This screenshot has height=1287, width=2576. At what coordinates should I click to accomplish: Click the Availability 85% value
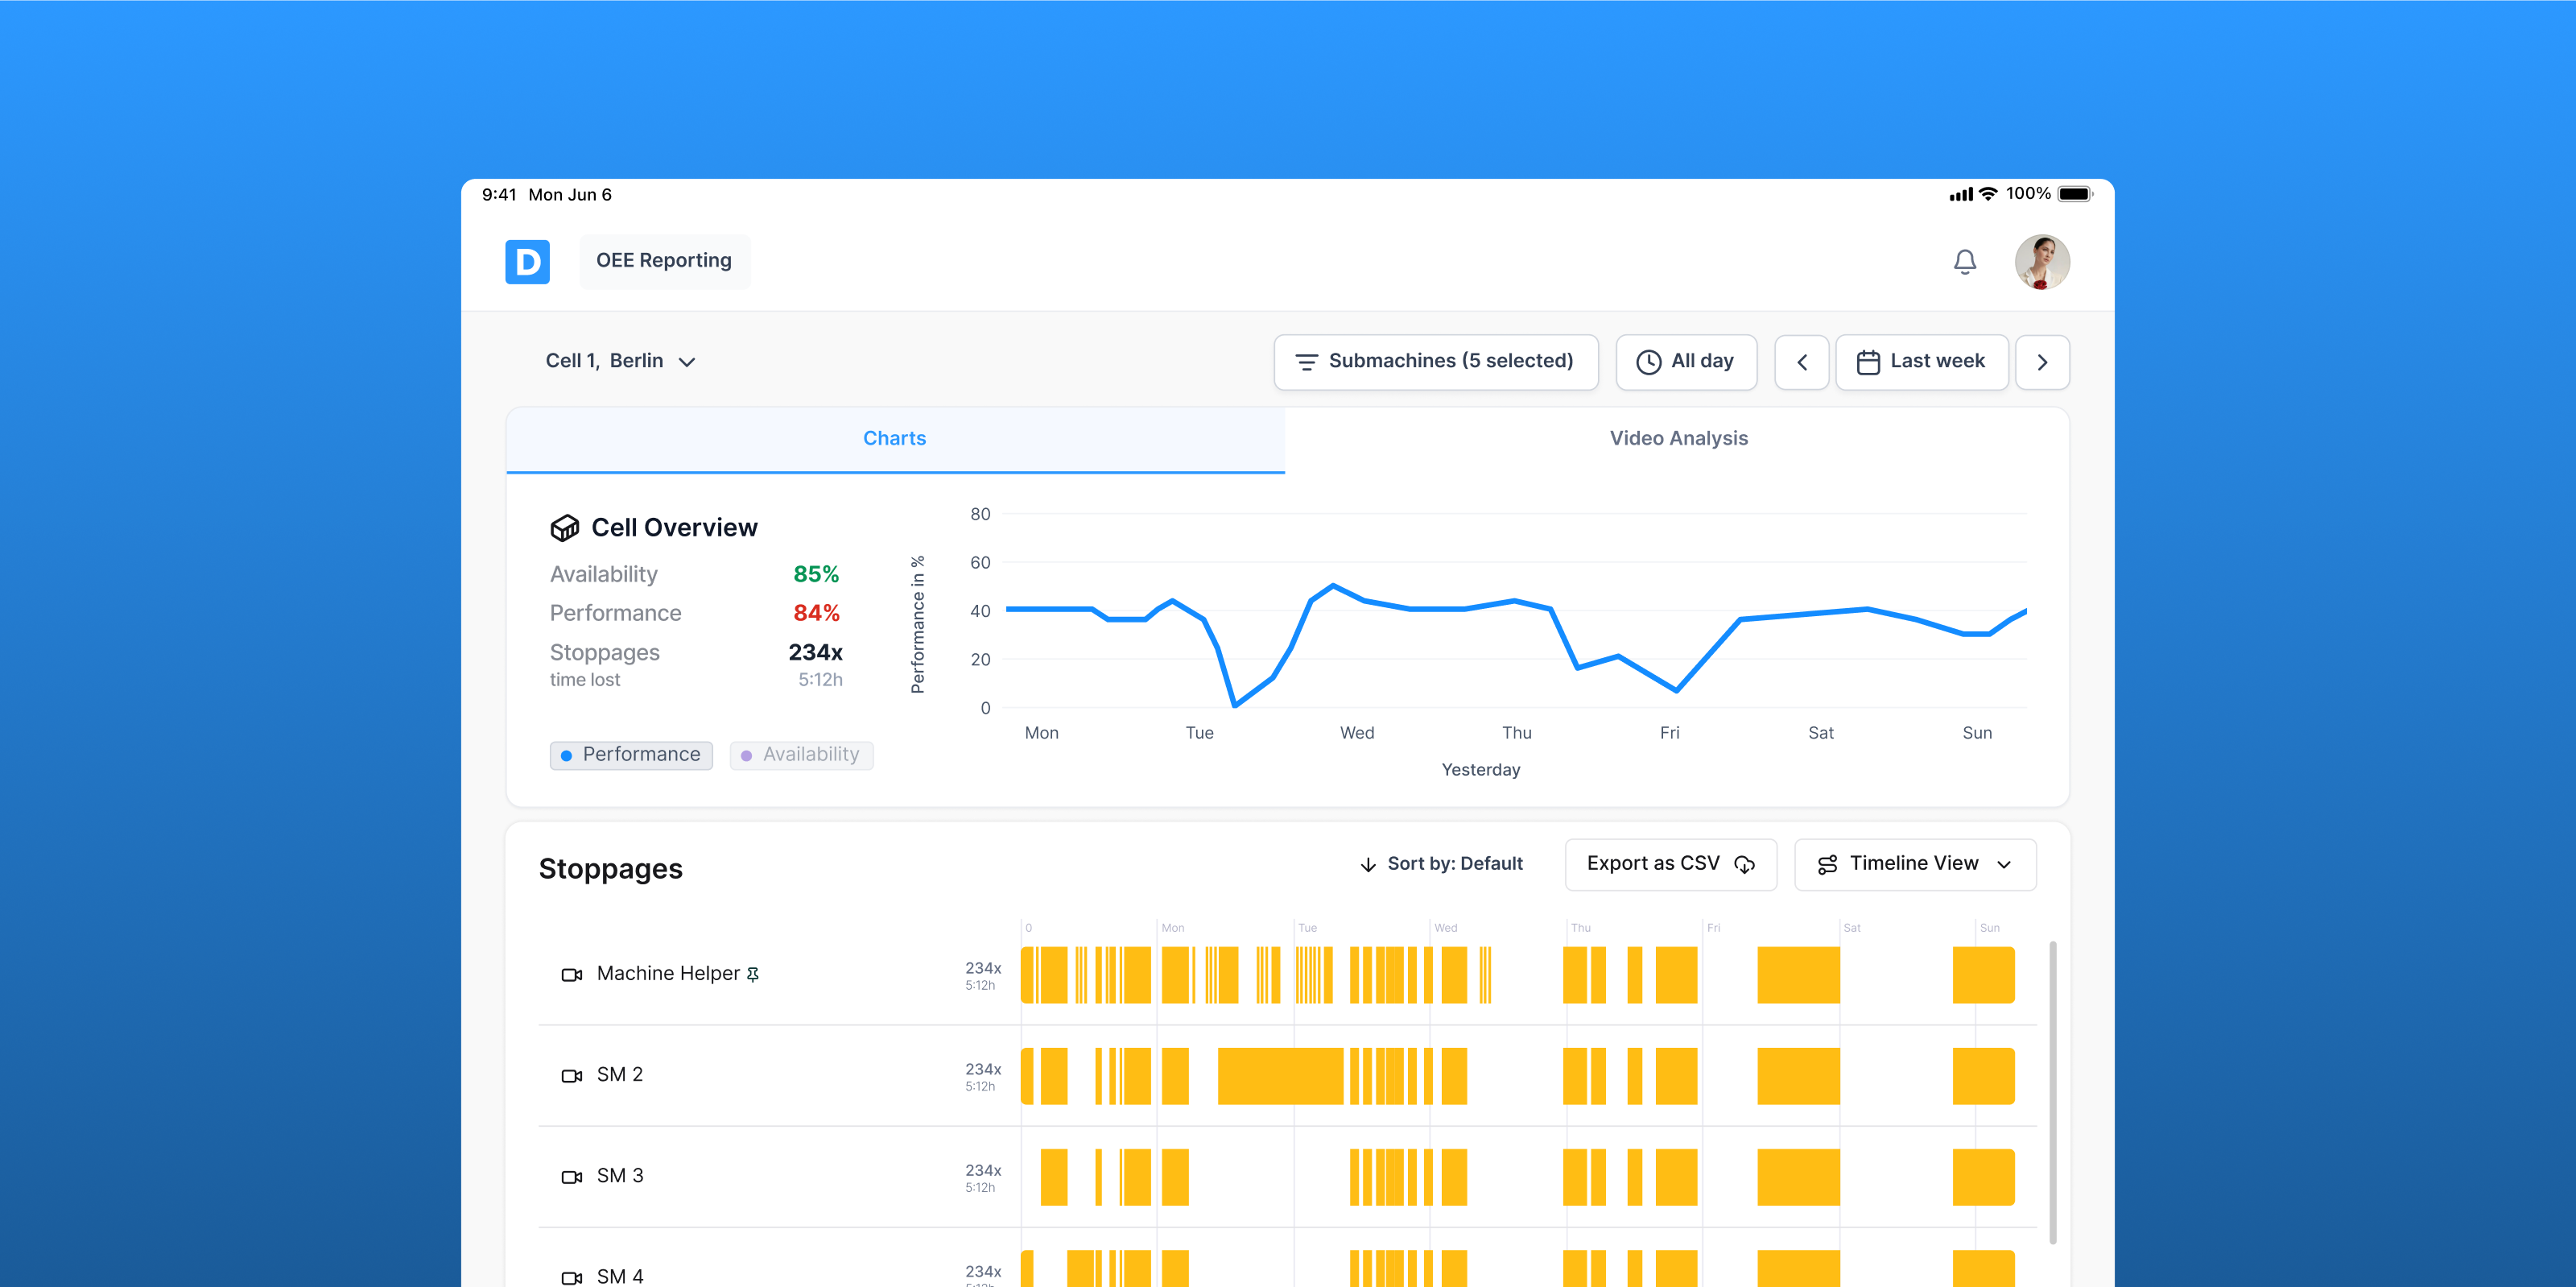816,574
